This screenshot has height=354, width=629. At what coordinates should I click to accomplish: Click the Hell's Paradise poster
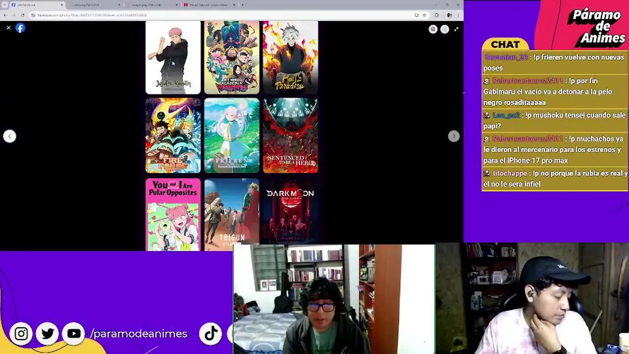(x=290, y=58)
